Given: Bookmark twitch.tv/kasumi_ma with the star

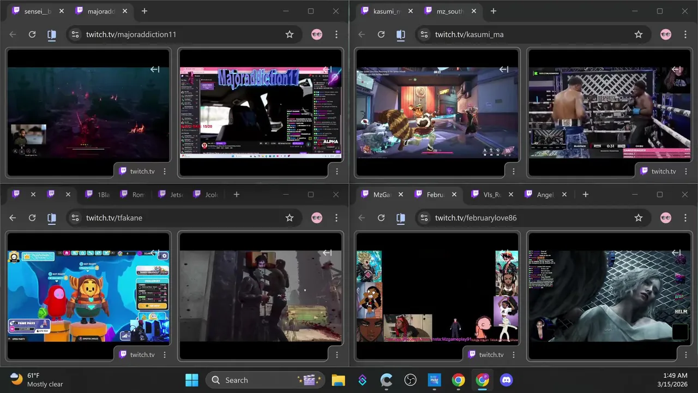Looking at the screenshot, I should [639, 34].
